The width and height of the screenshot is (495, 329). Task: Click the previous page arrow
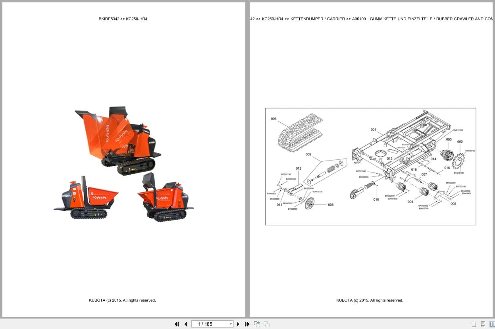186,324
